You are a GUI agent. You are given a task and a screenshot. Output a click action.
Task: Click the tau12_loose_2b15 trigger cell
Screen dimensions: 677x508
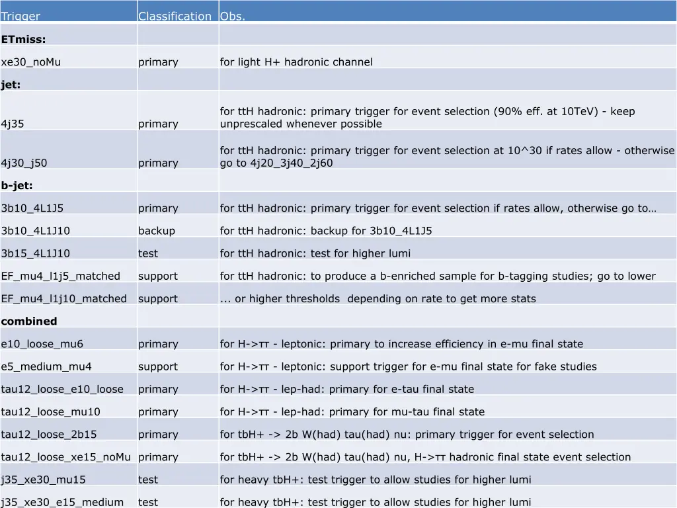[68, 429]
